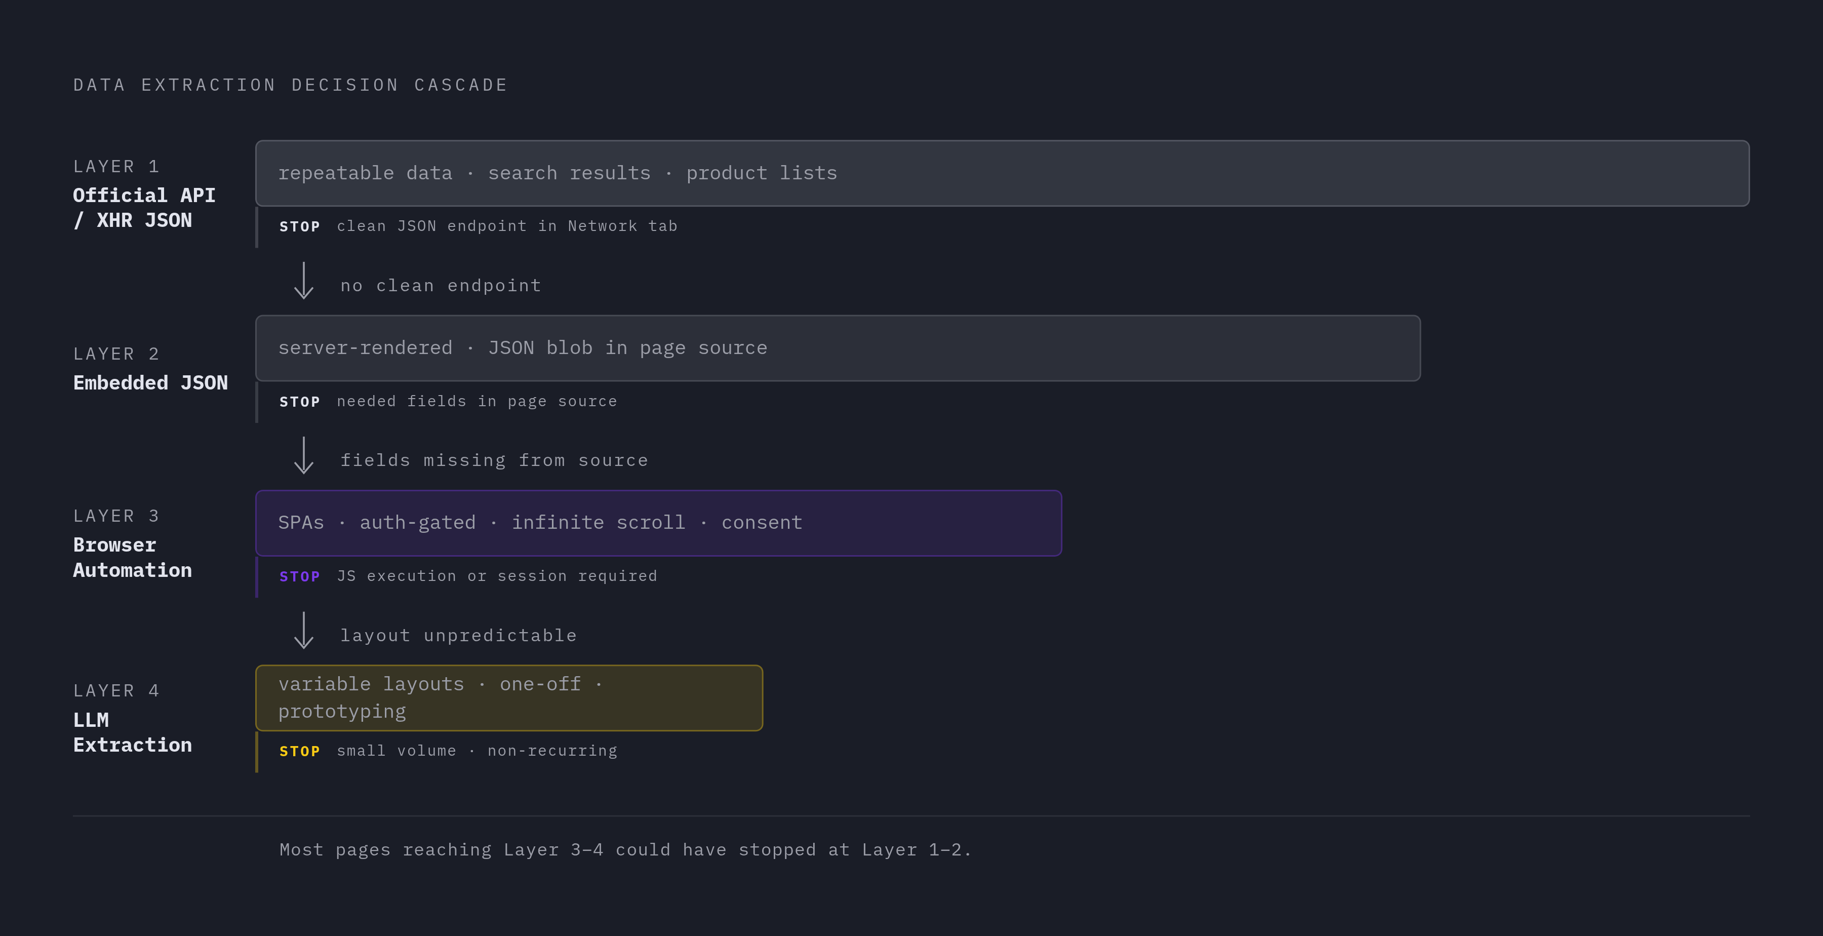Select the 'repeatable data · search results' box
The image size is (1823, 936).
coord(1002,173)
